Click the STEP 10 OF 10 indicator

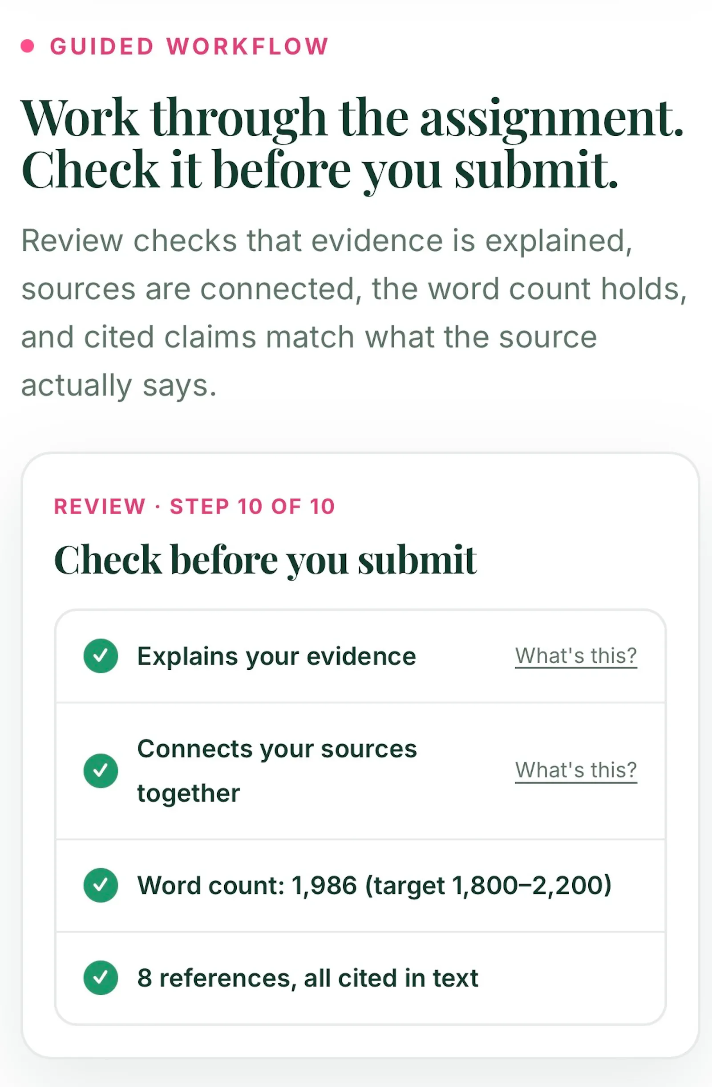(x=252, y=506)
